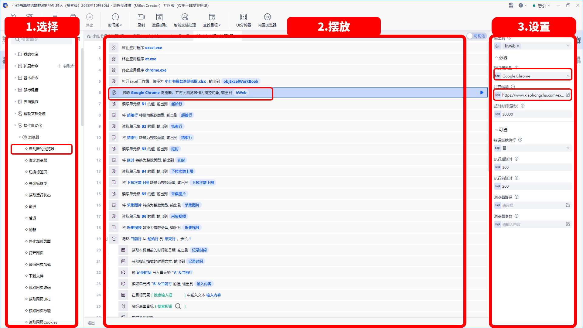Click the 查找目标 find target icon
Image resolution: width=583 pixels, height=328 pixels.
click(x=212, y=17)
